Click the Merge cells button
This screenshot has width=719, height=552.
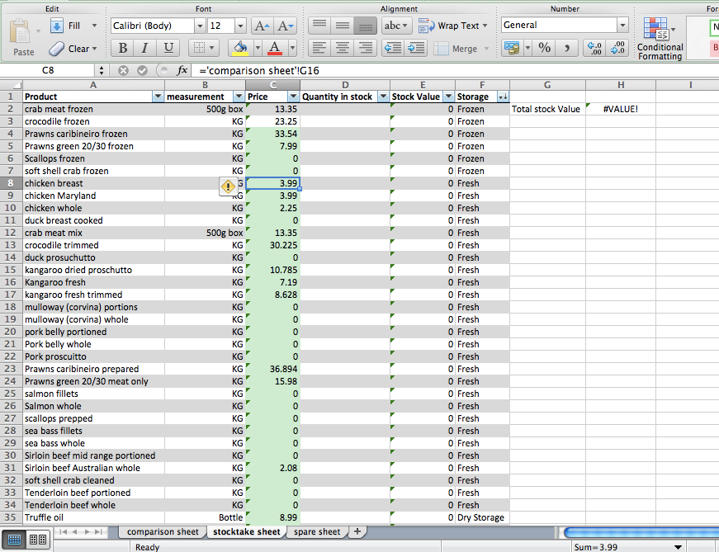pyautogui.click(x=461, y=48)
